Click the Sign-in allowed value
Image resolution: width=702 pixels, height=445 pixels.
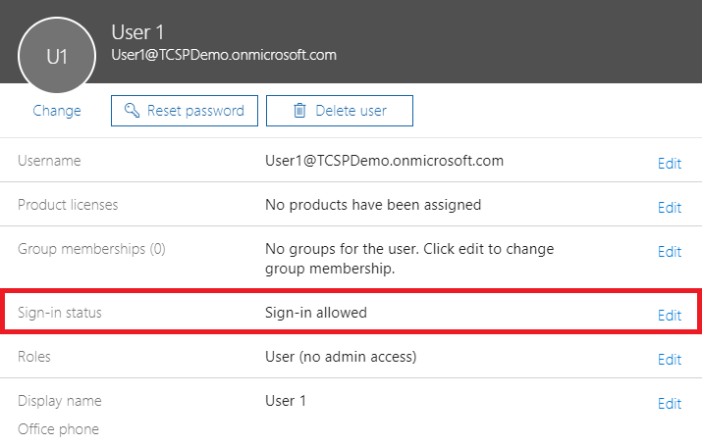316,313
